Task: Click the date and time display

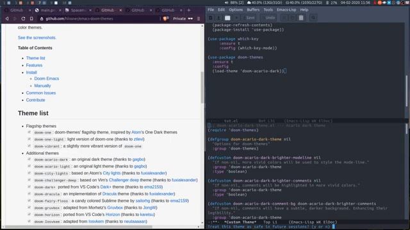Action: (x=356, y=3)
